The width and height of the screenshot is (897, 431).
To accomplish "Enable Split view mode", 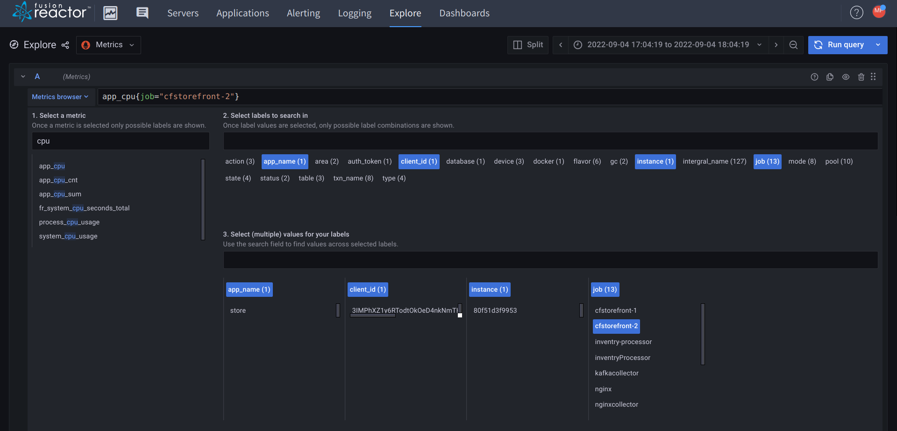I will click(x=527, y=45).
